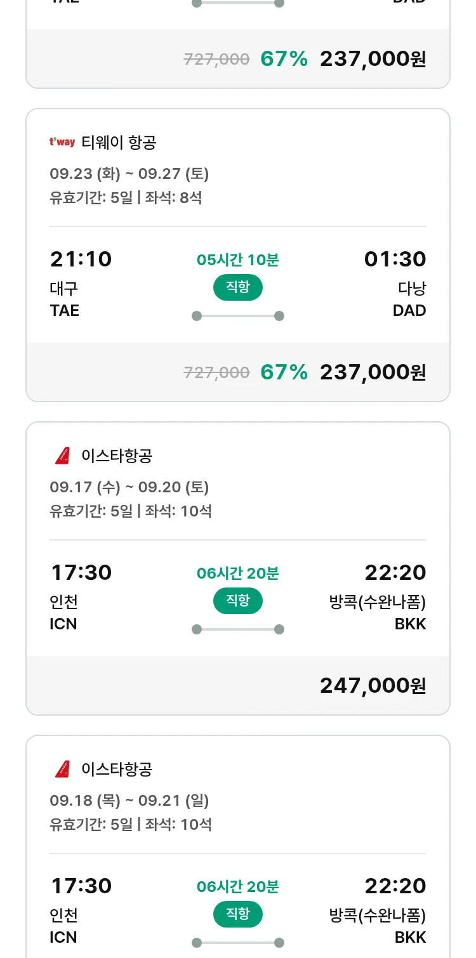
Task: Click the 좌석: 8석 seat info line
Action: pyautogui.click(x=173, y=198)
